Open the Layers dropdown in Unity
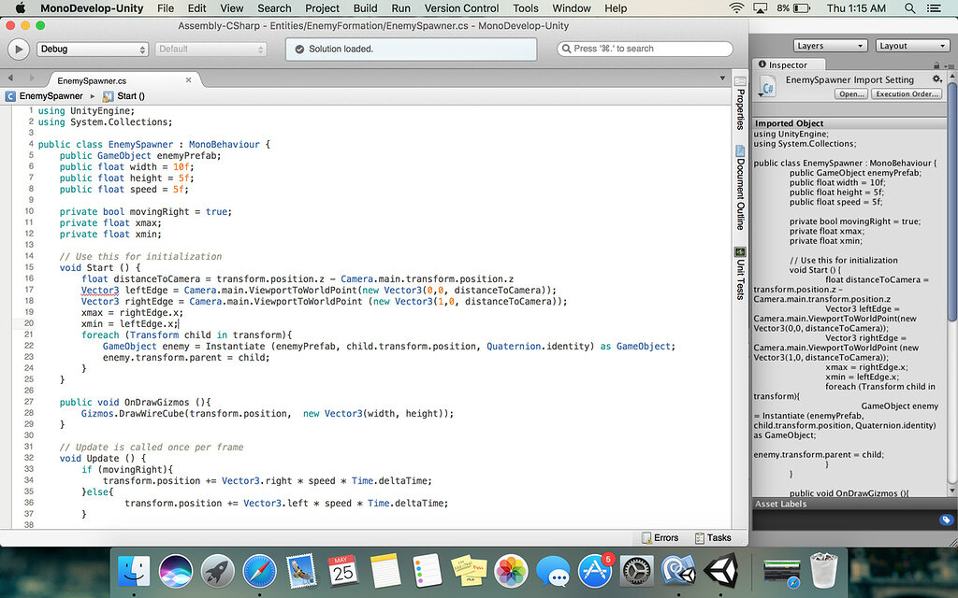 (830, 46)
